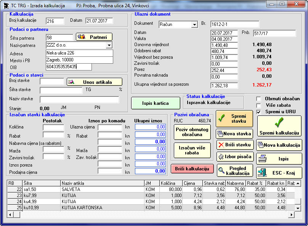The width and height of the screenshot is (308, 226).
Task: Open Unos artikala item entry
Action: pos(95,82)
